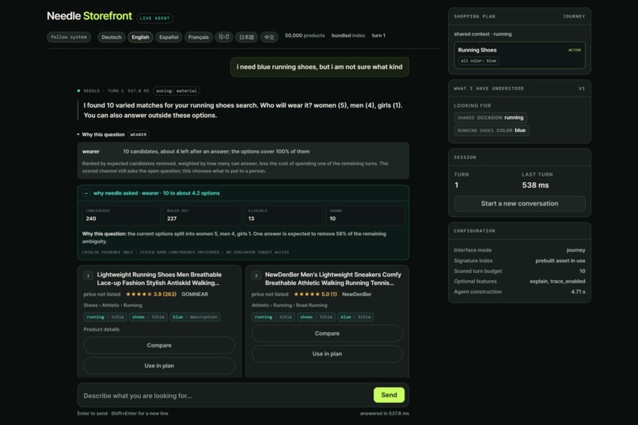Click the 'RUNNING SHOES COLOR blue' chip
The width and height of the screenshot is (638, 425).
pos(492,131)
